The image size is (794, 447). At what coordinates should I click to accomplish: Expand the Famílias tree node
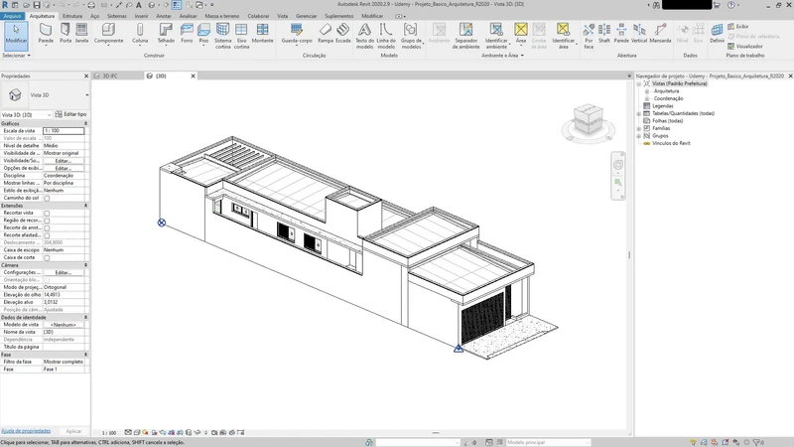pyautogui.click(x=638, y=128)
